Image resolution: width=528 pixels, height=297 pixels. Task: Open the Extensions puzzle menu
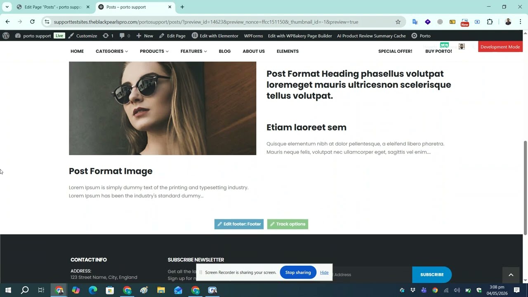pyautogui.click(x=490, y=22)
